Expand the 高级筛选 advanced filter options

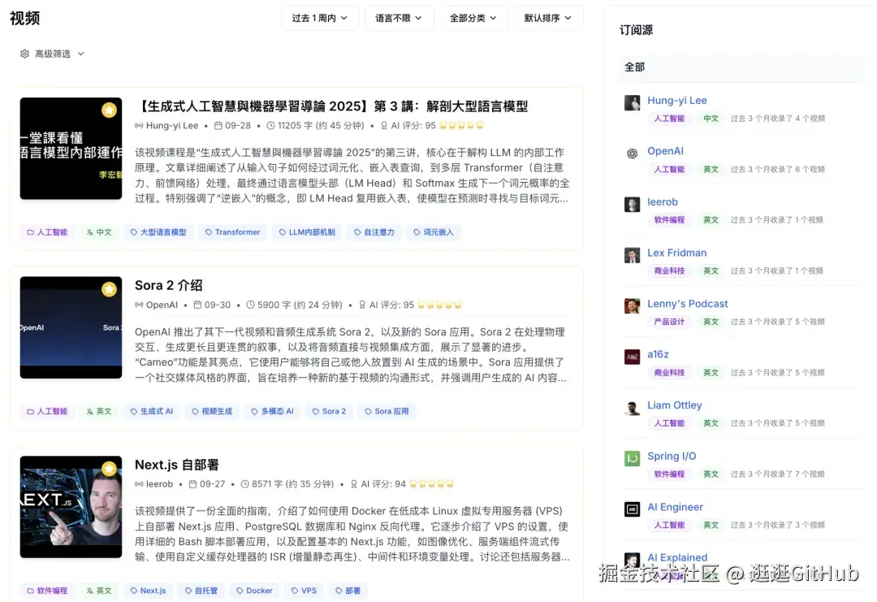(51, 54)
